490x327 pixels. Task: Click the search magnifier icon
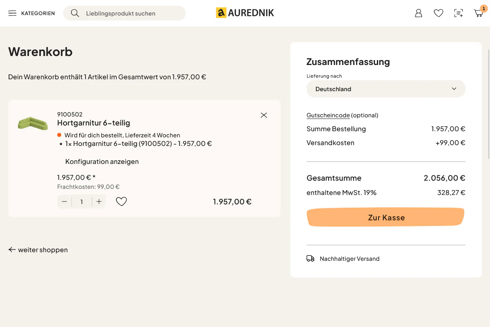pyautogui.click(x=75, y=13)
